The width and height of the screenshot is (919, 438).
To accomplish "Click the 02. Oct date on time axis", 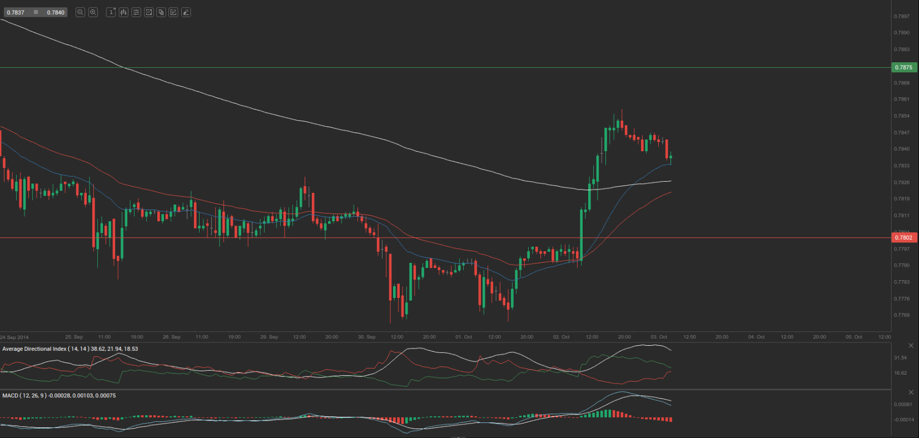I will 561,337.
